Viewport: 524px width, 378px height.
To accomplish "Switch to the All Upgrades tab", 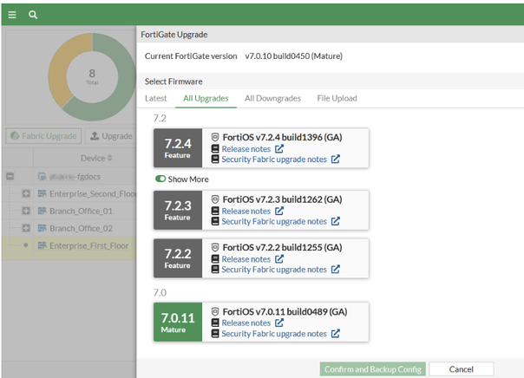I will pyautogui.click(x=206, y=98).
